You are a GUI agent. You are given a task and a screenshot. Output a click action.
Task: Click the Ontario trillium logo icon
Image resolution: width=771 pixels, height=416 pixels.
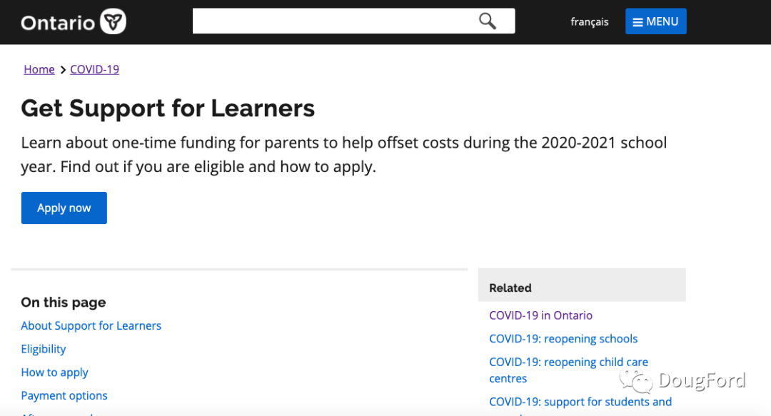[x=113, y=22]
